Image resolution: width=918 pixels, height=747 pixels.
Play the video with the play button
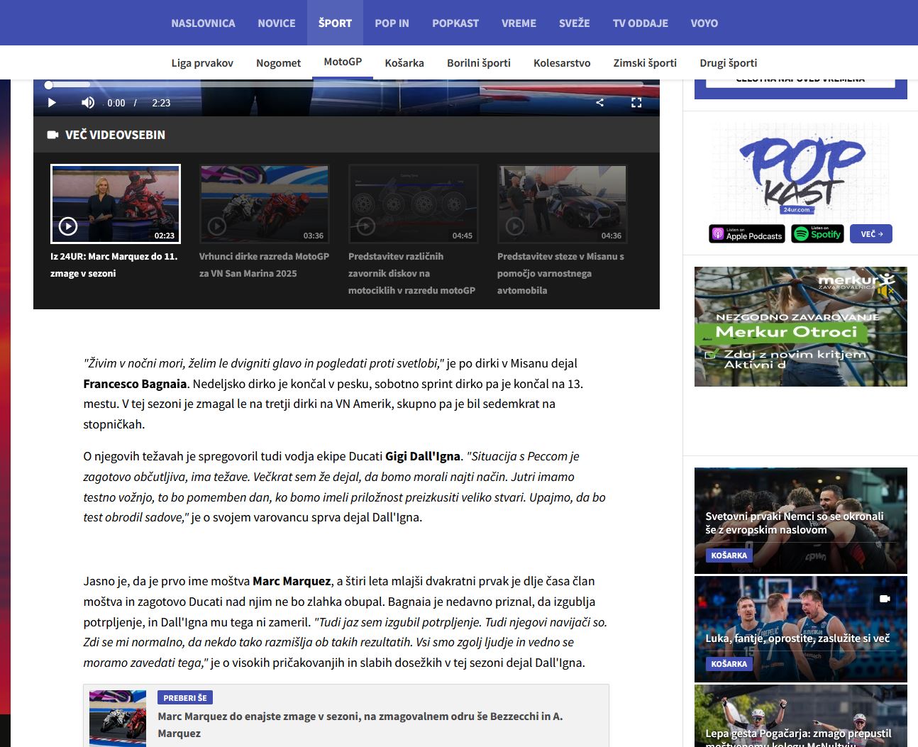pyautogui.click(x=52, y=103)
